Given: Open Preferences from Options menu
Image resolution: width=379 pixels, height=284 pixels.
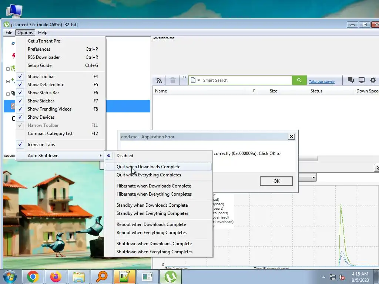Looking at the screenshot, I should [x=60, y=49].
